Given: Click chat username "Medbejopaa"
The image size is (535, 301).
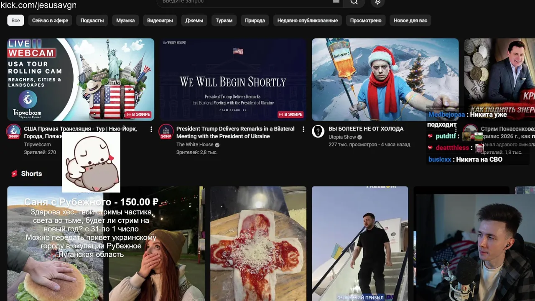Looking at the screenshot, I should pyautogui.click(x=446, y=115).
